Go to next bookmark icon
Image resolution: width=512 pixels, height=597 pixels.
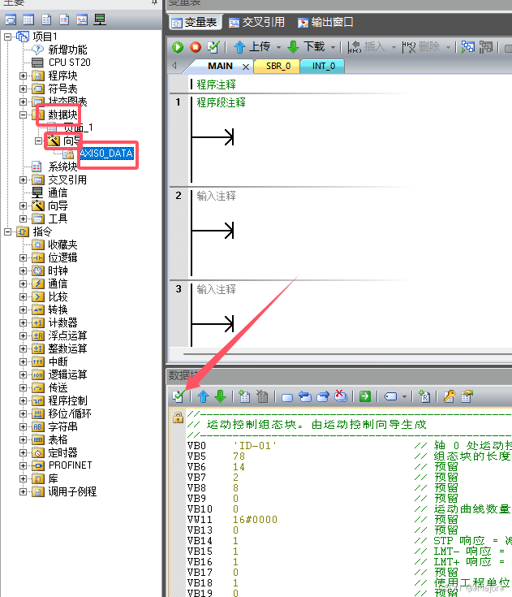click(323, 396)
